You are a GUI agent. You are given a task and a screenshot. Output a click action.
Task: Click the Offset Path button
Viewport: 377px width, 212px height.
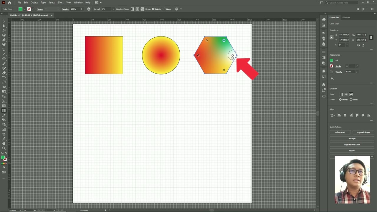click(x=340, y=132)
